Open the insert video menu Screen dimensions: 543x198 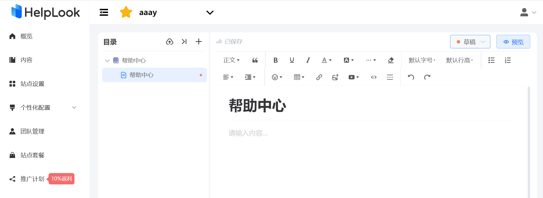click(x=354, y=77)
